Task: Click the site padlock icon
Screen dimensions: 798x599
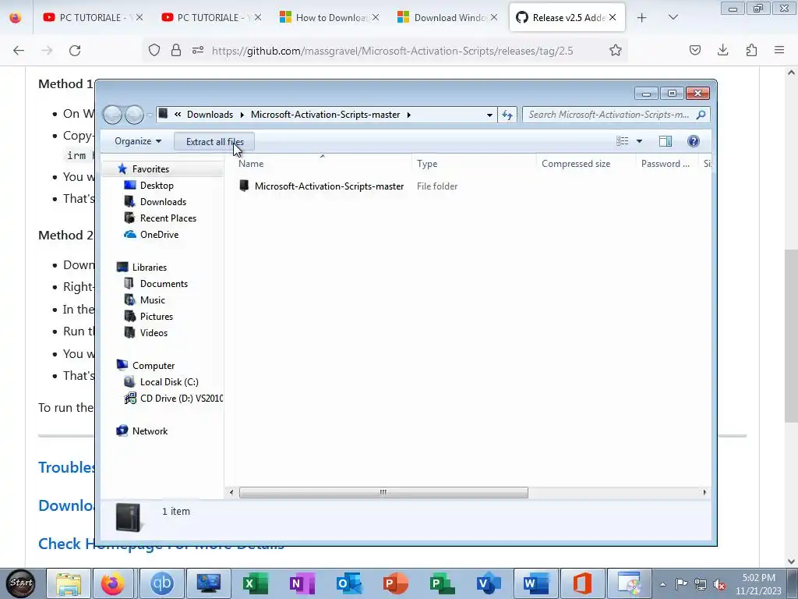Action: click(x=176, y=50)
